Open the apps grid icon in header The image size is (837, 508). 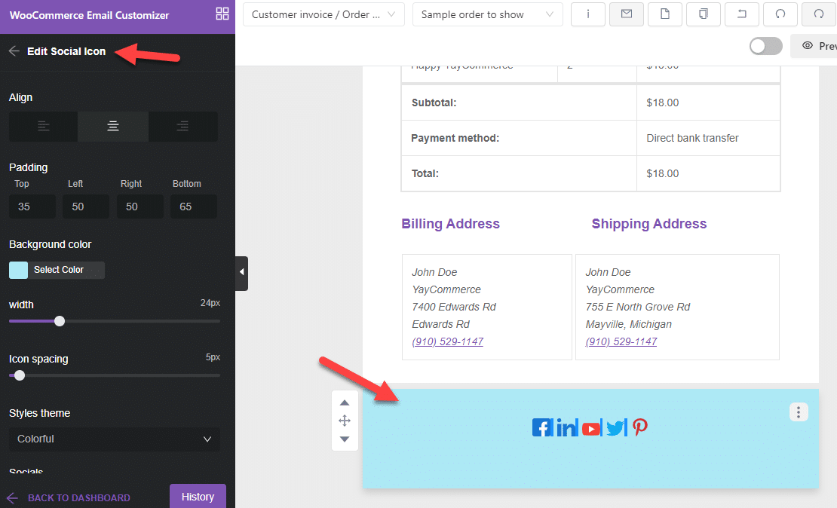(x=222, y=13)
